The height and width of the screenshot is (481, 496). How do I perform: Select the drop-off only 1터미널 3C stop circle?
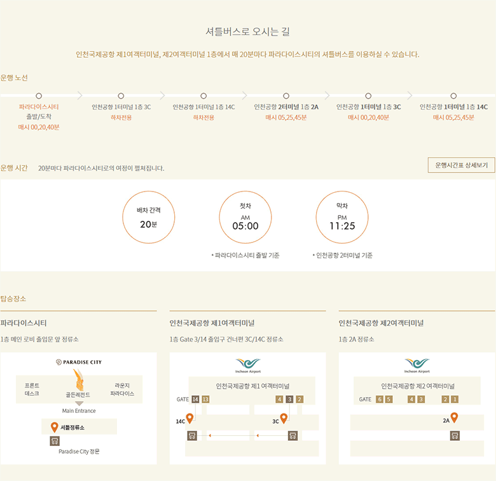pyautogui.click(x=121, y=95)
